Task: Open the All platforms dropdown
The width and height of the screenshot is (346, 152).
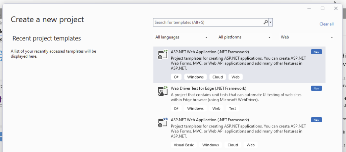Action: point(245,37)
